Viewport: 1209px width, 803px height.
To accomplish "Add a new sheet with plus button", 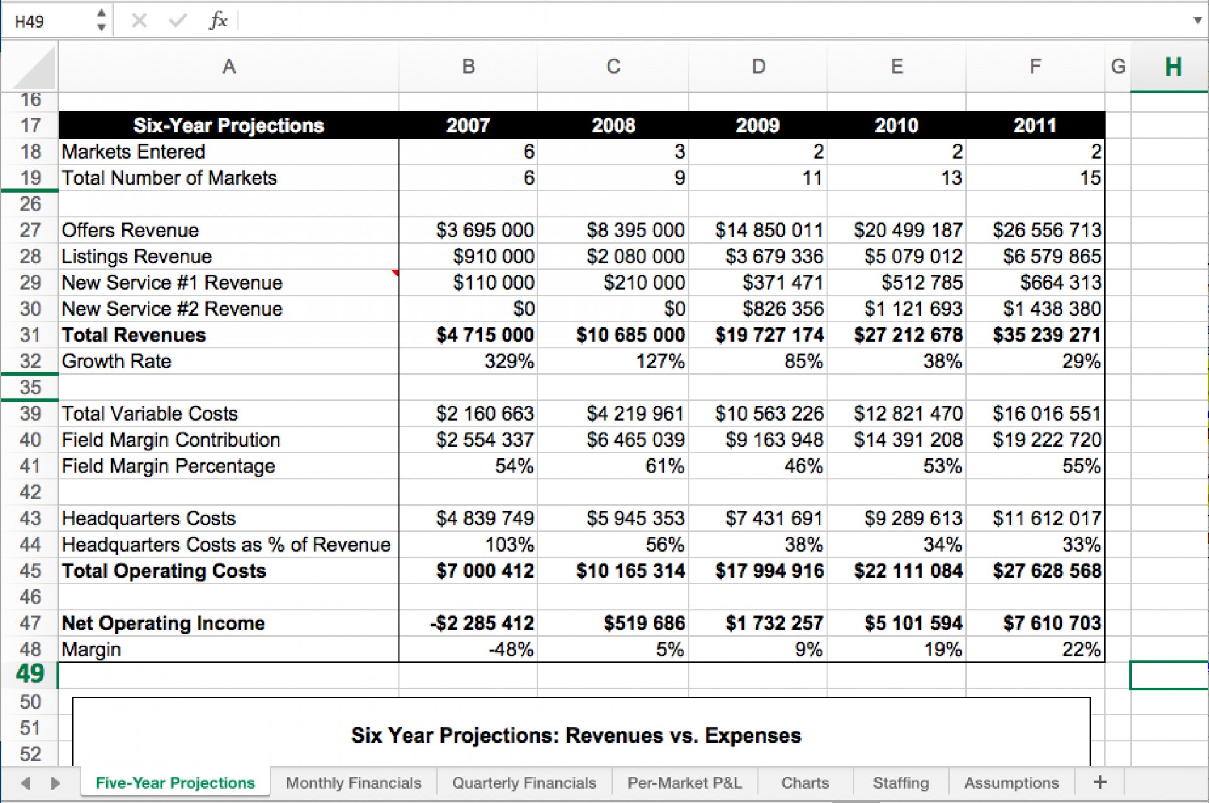I will 1100,782.
